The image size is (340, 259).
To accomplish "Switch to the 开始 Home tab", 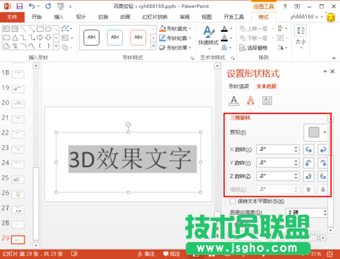I will [x=37, y=17].
